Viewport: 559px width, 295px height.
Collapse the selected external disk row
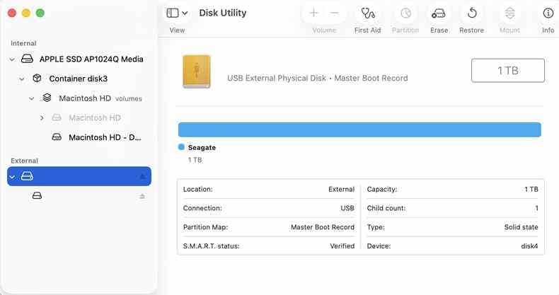tap(12, 176)
